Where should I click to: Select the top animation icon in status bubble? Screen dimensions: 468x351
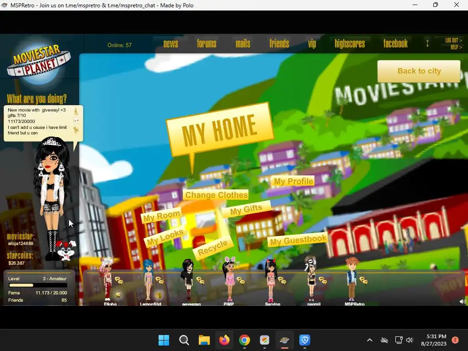point(76,111)
